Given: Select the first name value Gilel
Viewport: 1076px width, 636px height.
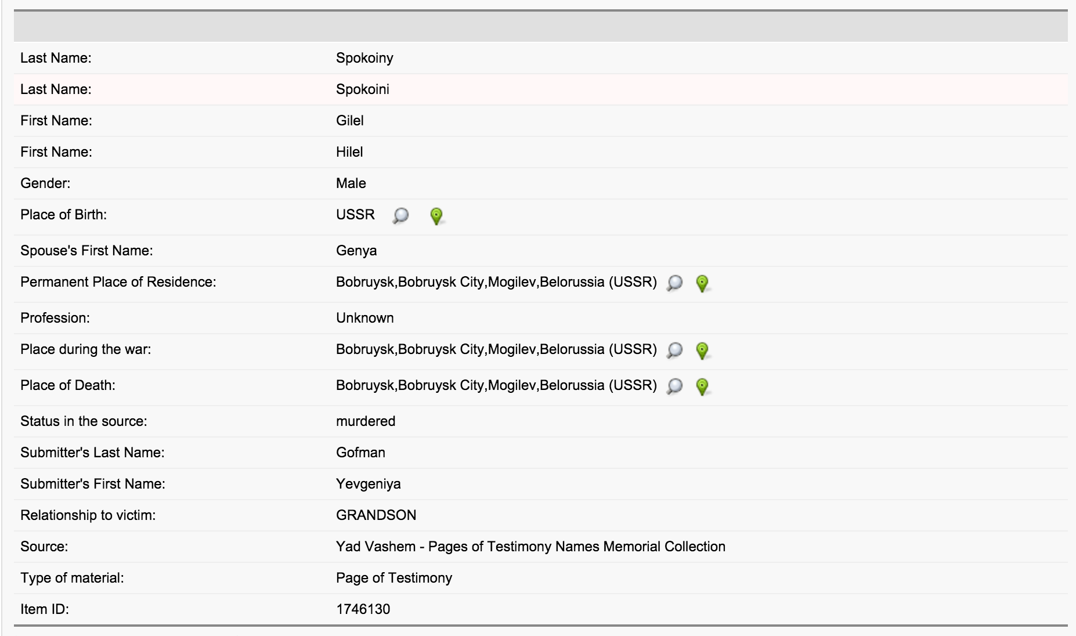Looking at the screenshot, I should [349, 121].
